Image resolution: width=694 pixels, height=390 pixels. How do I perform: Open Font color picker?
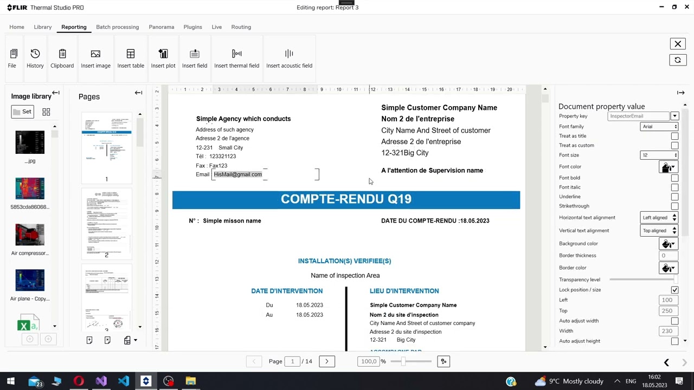click(668, 167)
